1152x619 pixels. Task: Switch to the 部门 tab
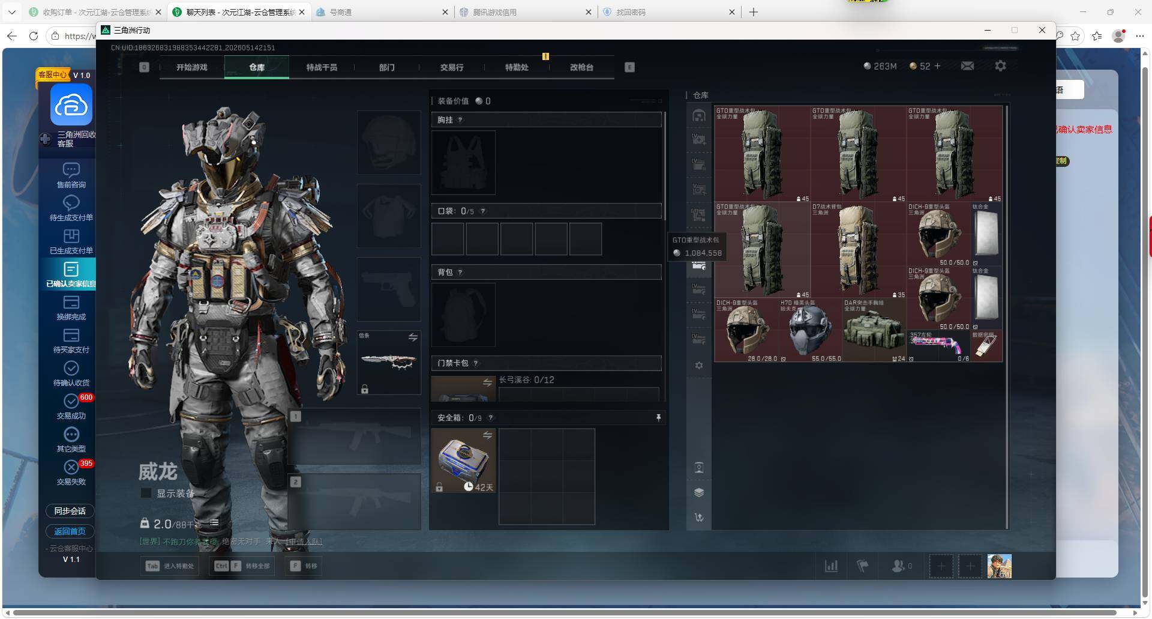pos(387,67)
